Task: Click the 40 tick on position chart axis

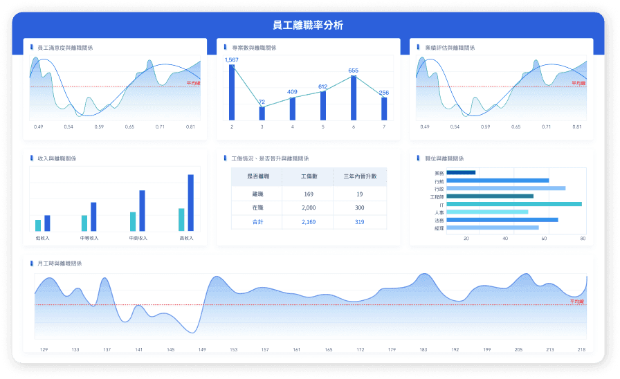Action: (505, 239)
